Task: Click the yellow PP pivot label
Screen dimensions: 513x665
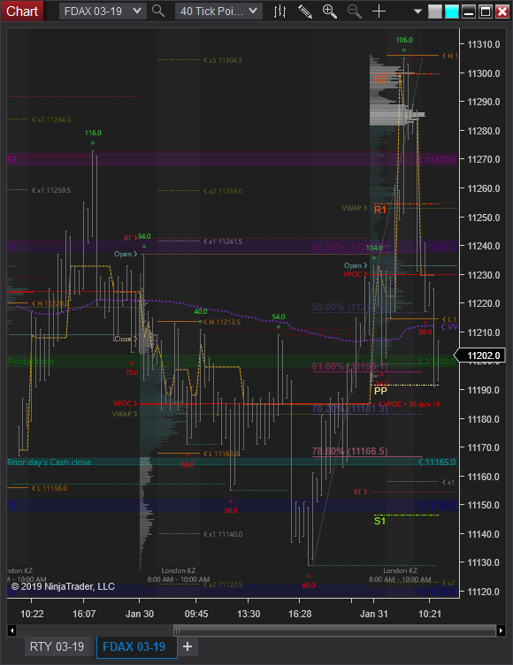Action: click(380, 391)
